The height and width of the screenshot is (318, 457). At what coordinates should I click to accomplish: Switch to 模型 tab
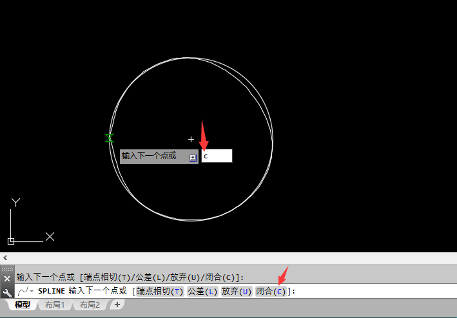coord(23,304)
